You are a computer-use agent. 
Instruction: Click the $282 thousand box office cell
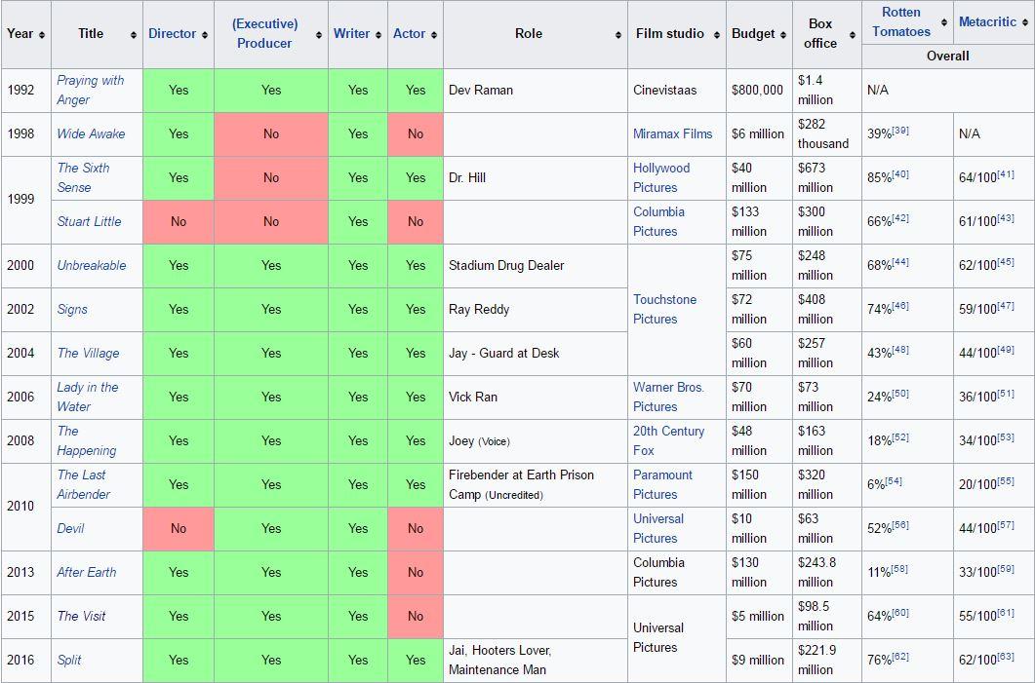tap(827, 133)
